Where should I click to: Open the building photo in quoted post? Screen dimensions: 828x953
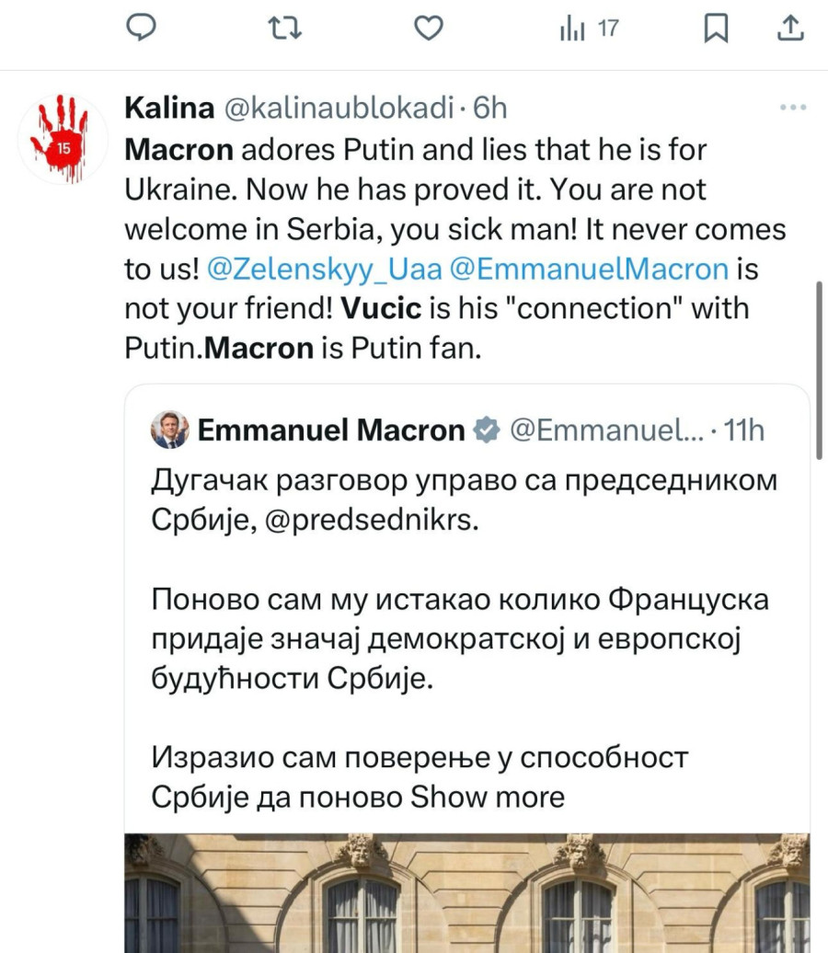pos(467,892)
